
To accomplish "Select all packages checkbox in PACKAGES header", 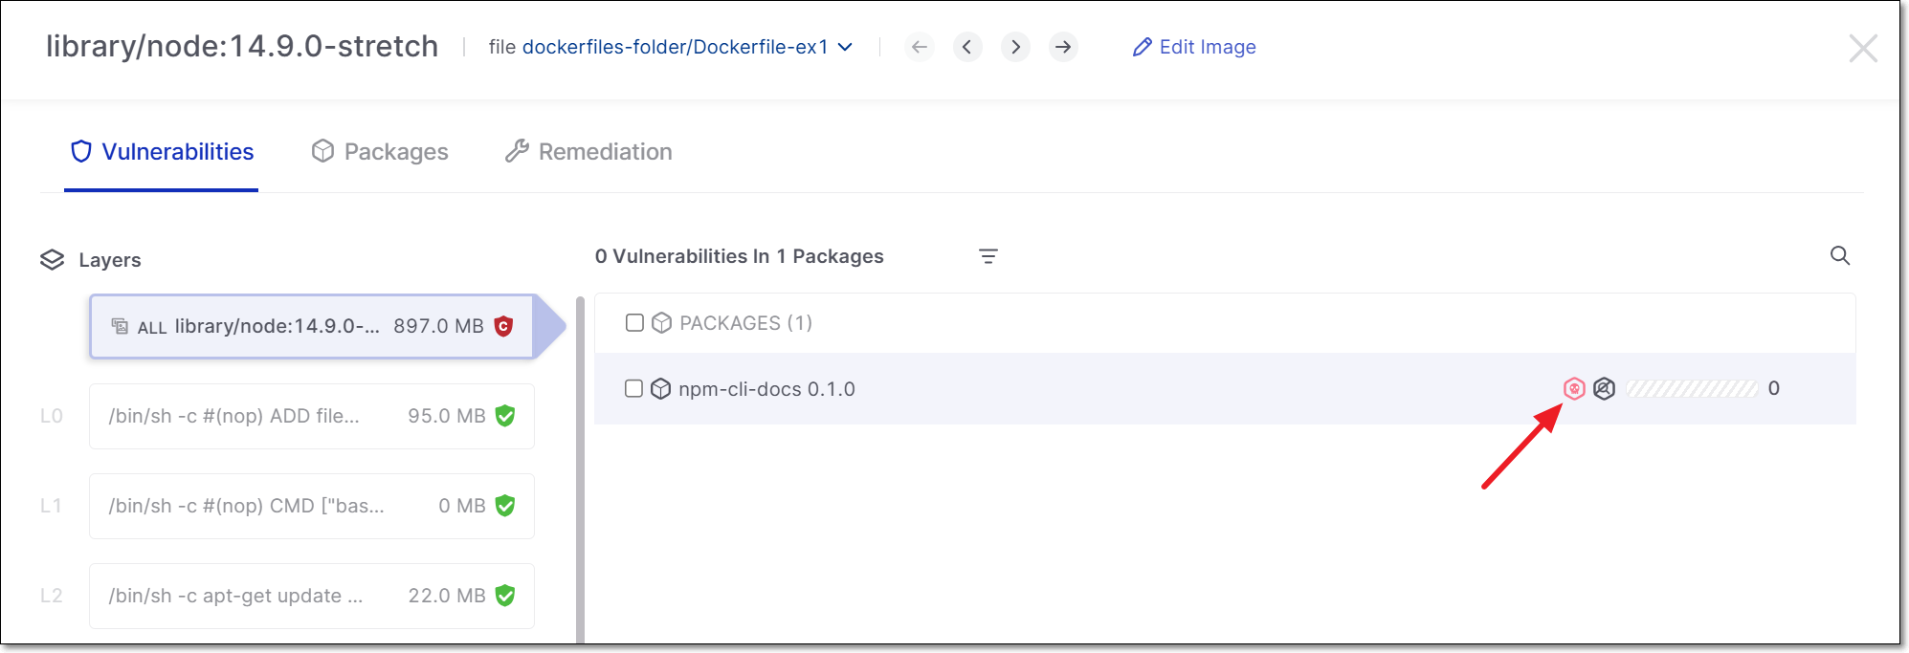I will pos(634,322).
